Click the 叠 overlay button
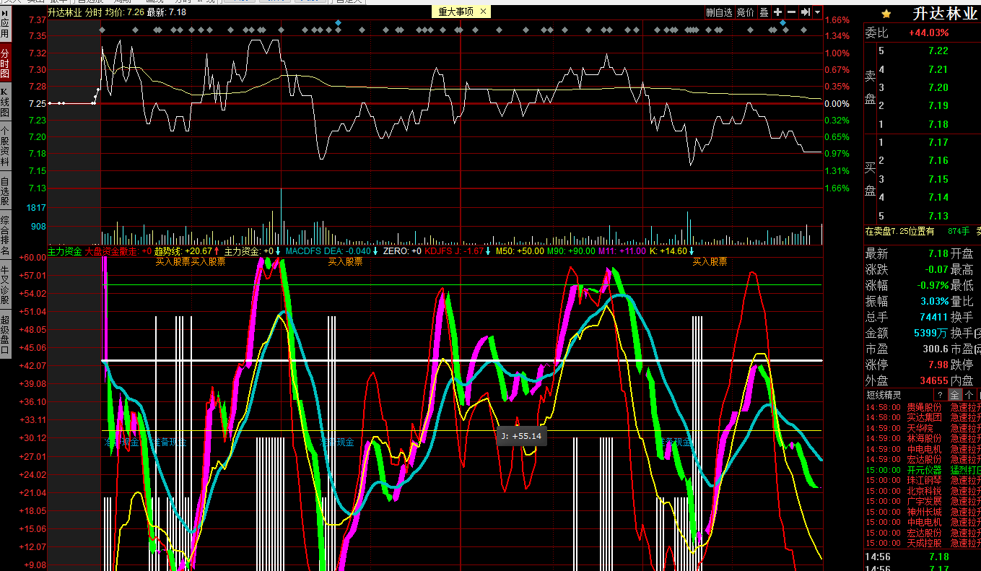The image size is (981, 571). coord(764,12)
